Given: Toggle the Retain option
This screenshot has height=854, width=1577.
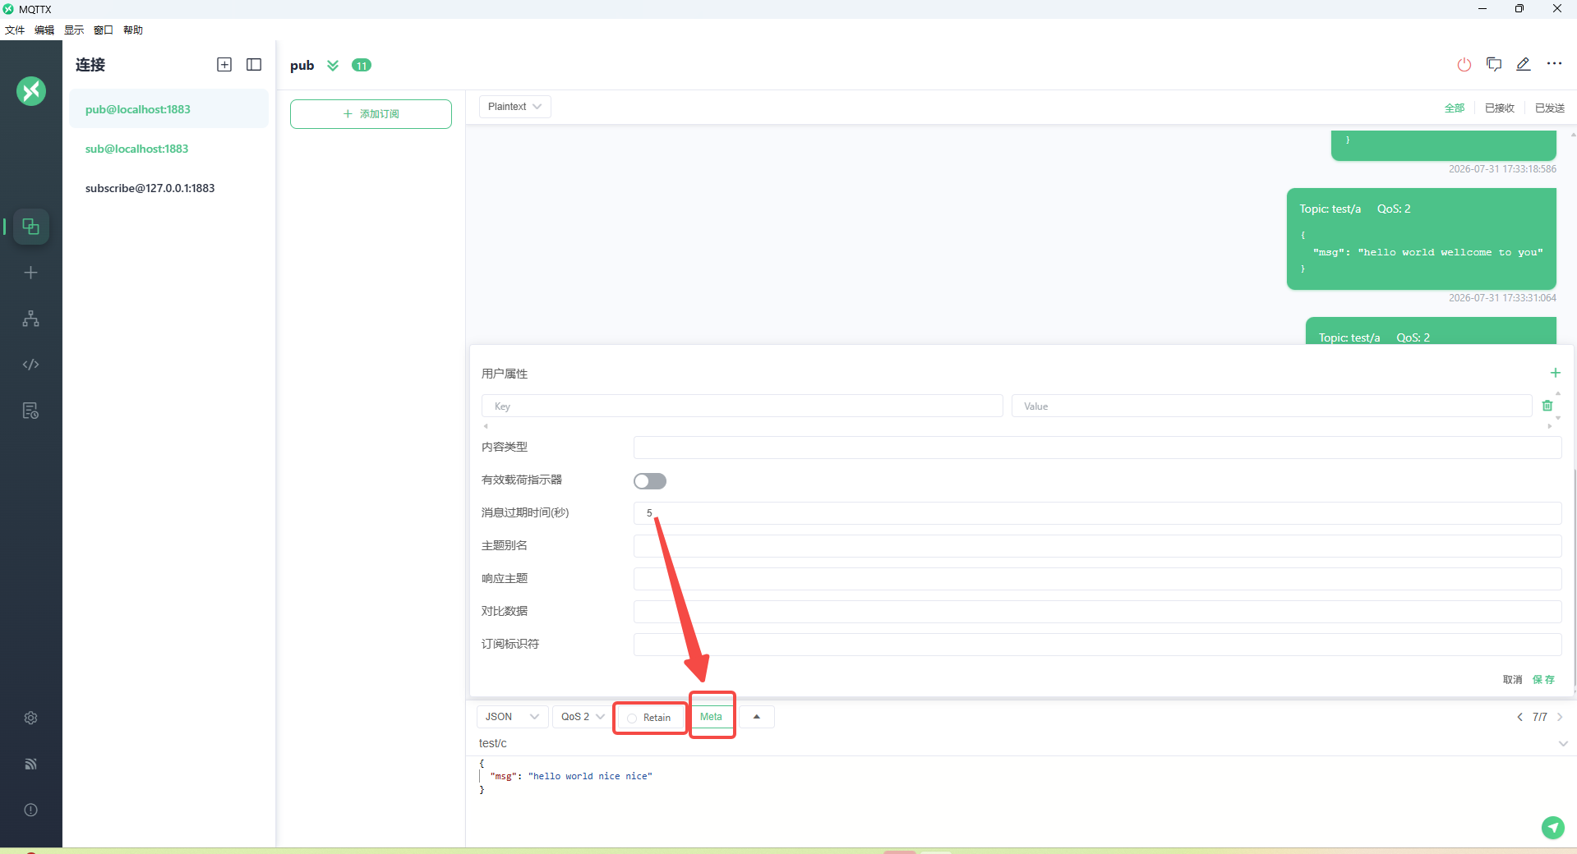Looking at the screenshot, I should pyautogui.click(x=650, y=718).
